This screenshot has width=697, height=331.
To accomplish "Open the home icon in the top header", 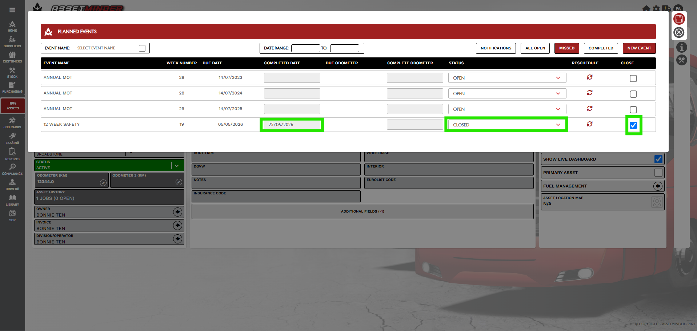I will [646, 8].
